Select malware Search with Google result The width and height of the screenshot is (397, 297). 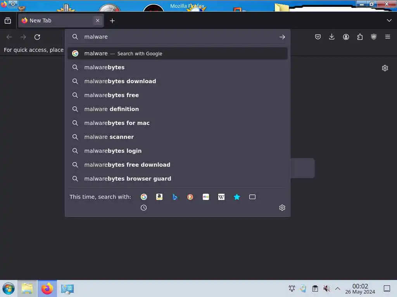tap(177, 53)
